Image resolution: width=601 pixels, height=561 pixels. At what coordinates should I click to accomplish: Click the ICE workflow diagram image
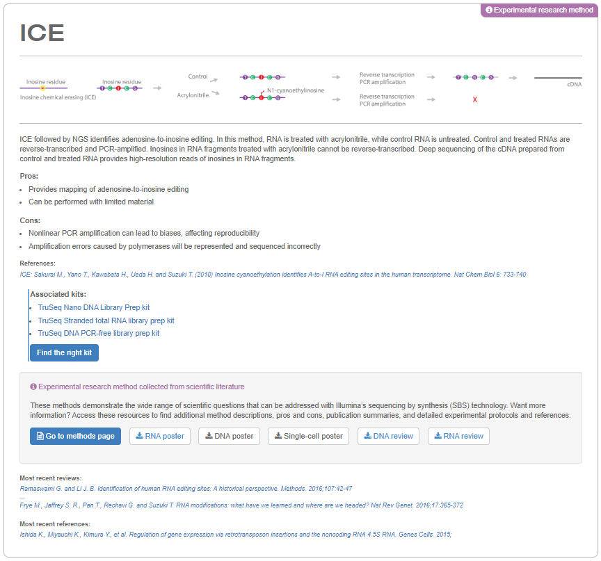click(x=300, y=89)
